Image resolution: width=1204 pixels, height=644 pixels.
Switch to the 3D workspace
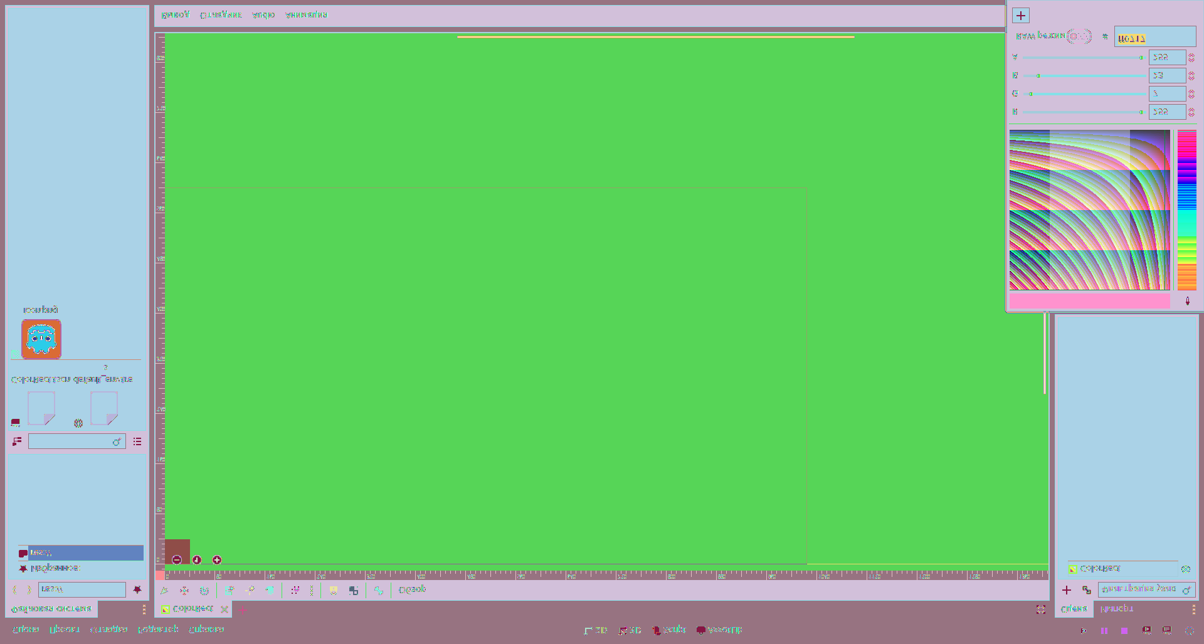pyautogui.click(x=630, y=630)
